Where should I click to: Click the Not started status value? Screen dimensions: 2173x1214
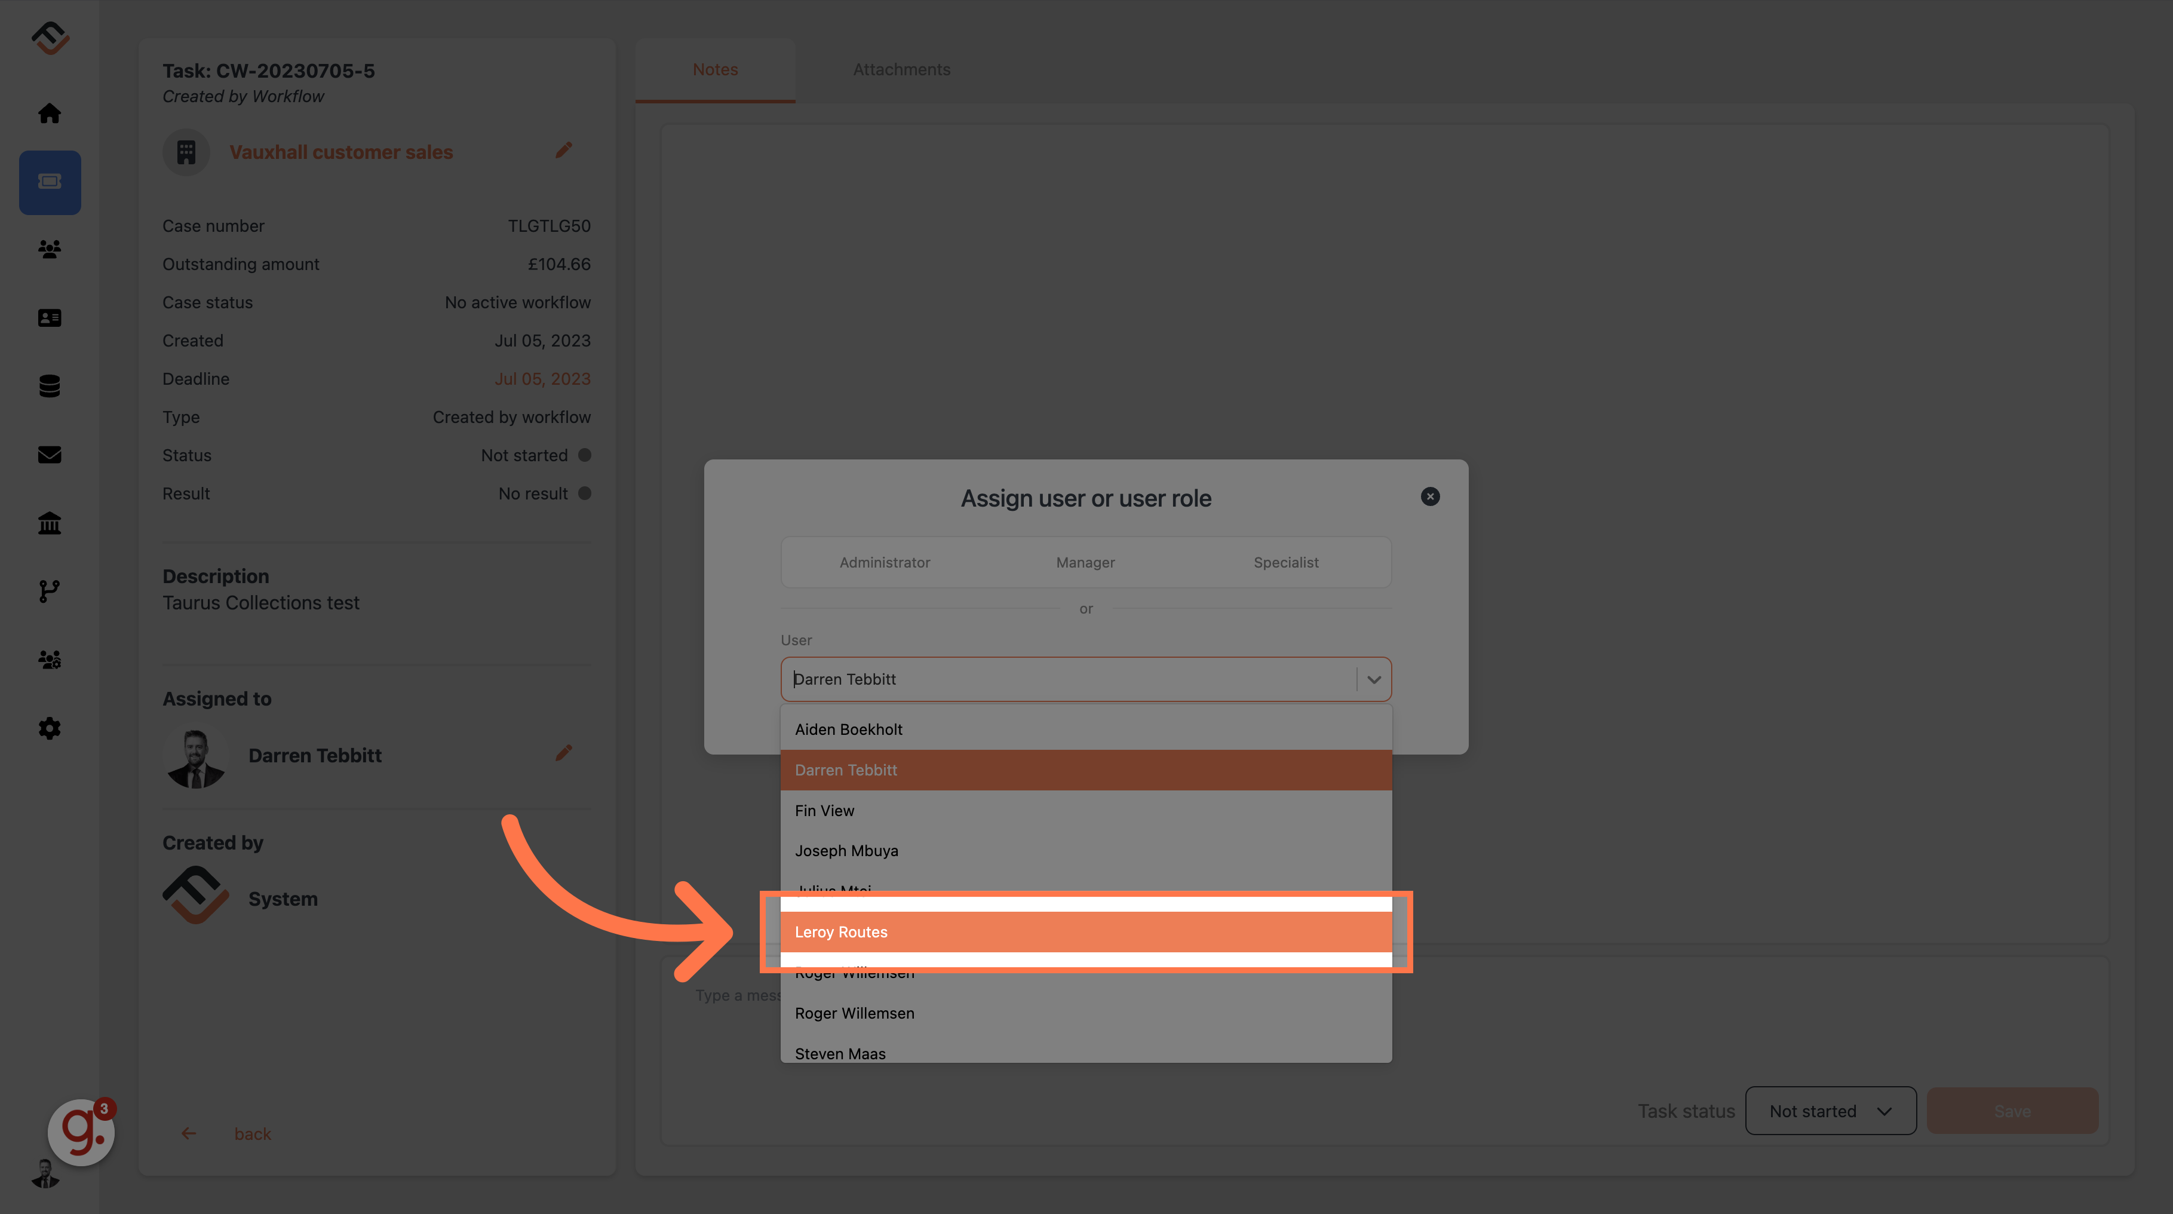point(524,456)
